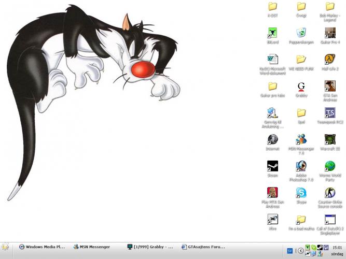Open the Bob Marley - Legend folder
Image resolution: width=346 pixels, height=259 pixels.
pyautogui.click(x=330, y=7)
